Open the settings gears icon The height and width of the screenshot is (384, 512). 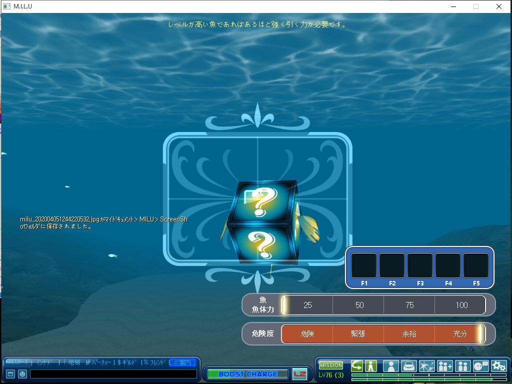tap(498, 366)
